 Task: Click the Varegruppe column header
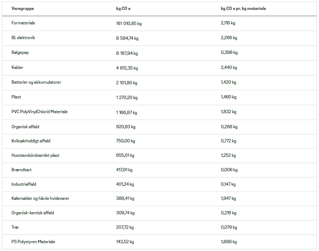pos(23,9)
